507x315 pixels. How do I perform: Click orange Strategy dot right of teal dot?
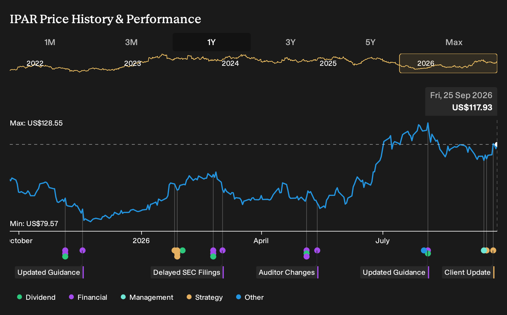click(487, 250)
